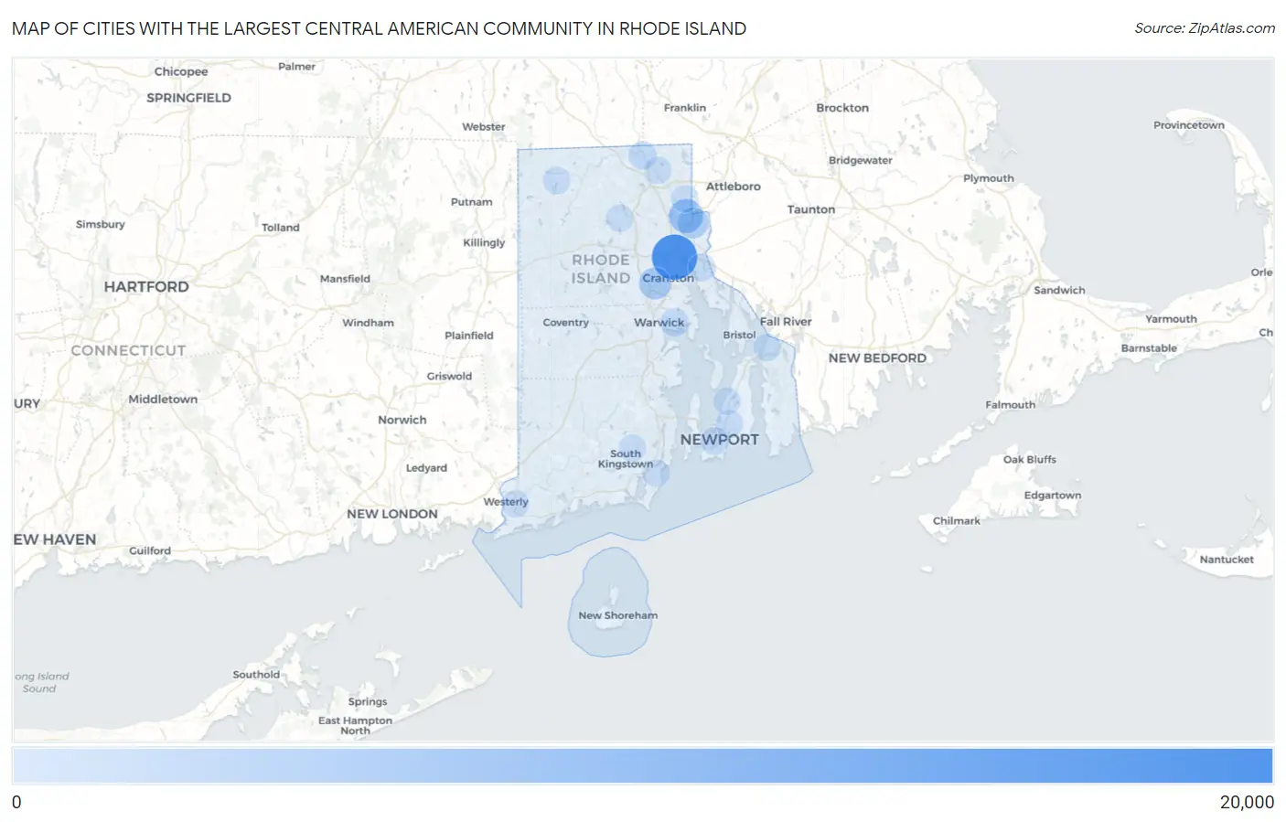Click the Franklin label
Image resolution: width=1286 pixels, height=822 pixels.
click(685, 108)
